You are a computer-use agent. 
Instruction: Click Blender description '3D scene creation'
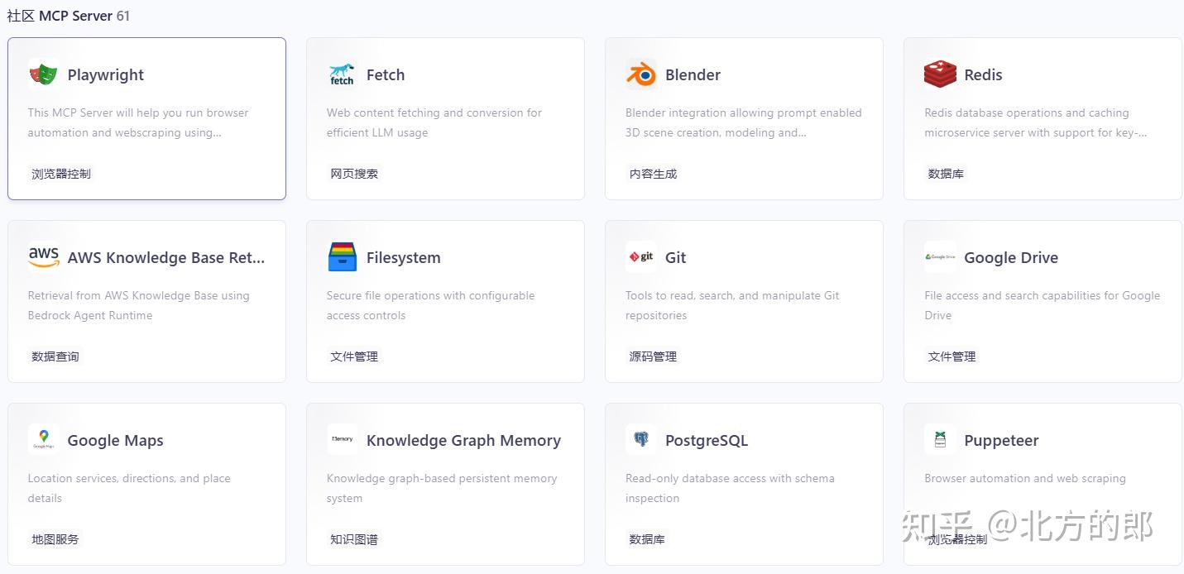(744, 122)
